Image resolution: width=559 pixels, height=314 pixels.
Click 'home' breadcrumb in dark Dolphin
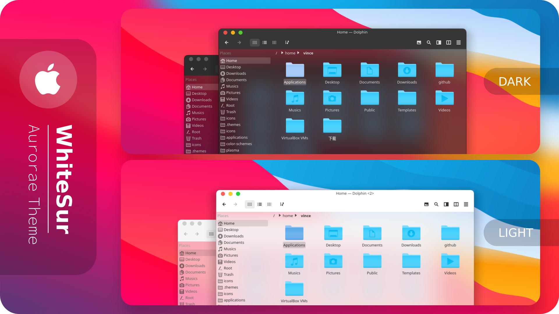[290, 53]
